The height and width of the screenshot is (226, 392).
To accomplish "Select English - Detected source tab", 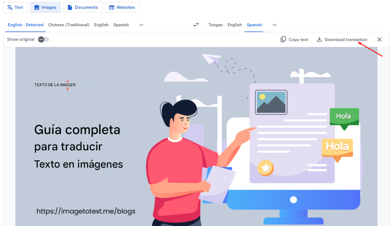I will click(26, 25).
